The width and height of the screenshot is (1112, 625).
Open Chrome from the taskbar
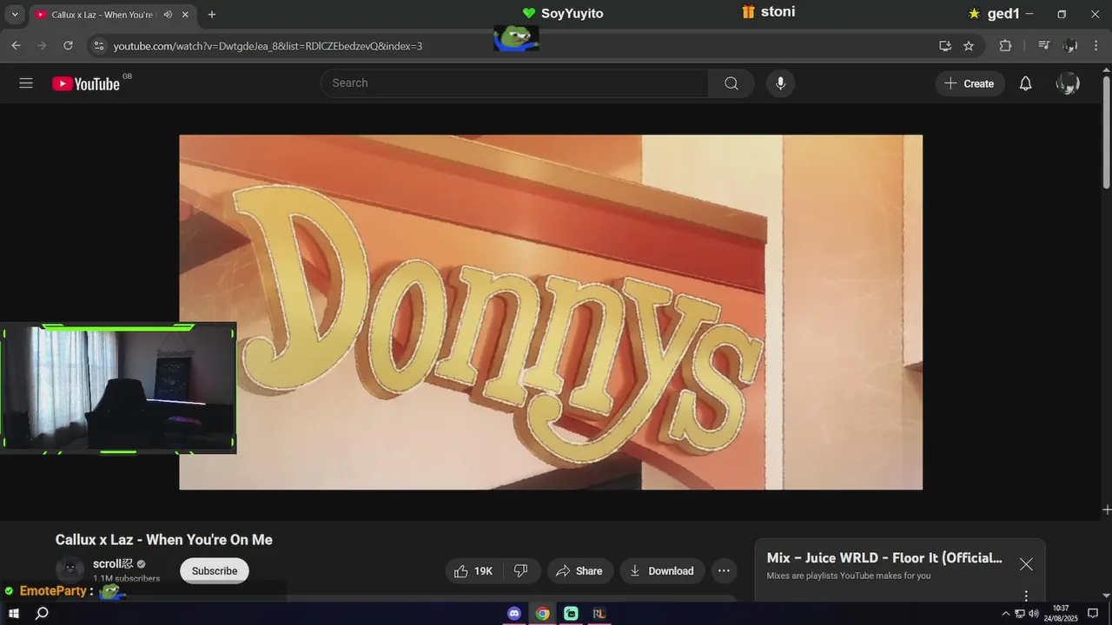pyautogui.click(x=542, y=614)
